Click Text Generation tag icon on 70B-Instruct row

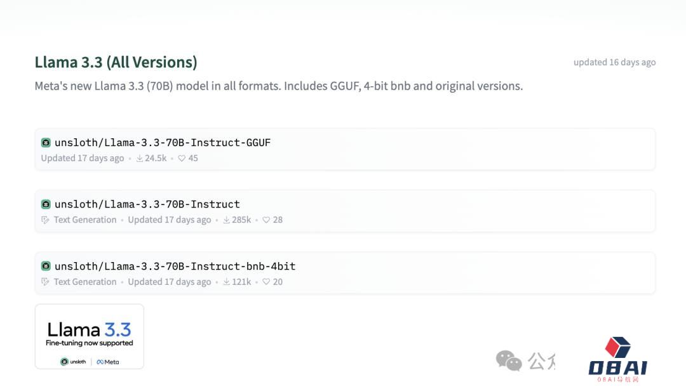tap(45, 220)
